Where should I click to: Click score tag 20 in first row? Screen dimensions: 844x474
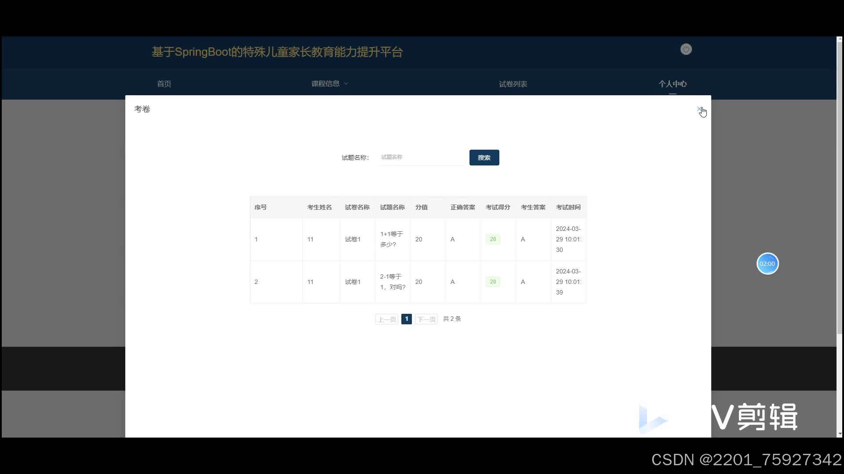pyautogui.click(x=493, y=239)
